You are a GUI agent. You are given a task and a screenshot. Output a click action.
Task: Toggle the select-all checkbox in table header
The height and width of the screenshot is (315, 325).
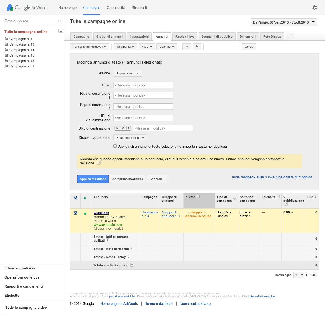click(x=75, y=198)
